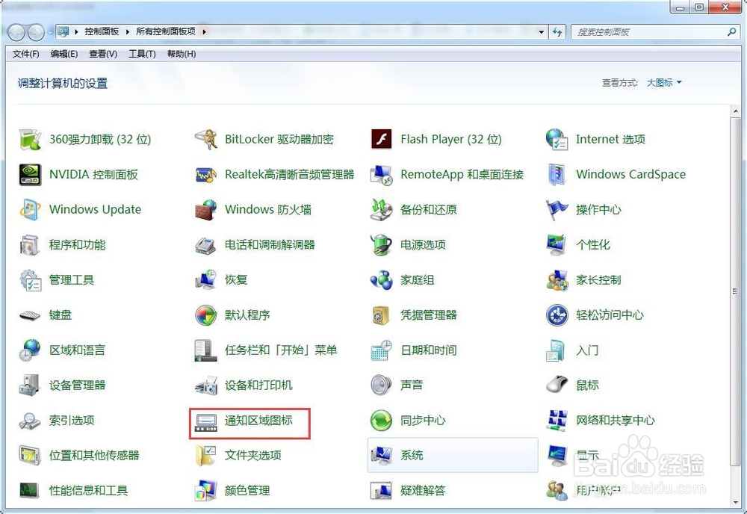Open the 凭据管理器 safe icon

tap(381, 315)
